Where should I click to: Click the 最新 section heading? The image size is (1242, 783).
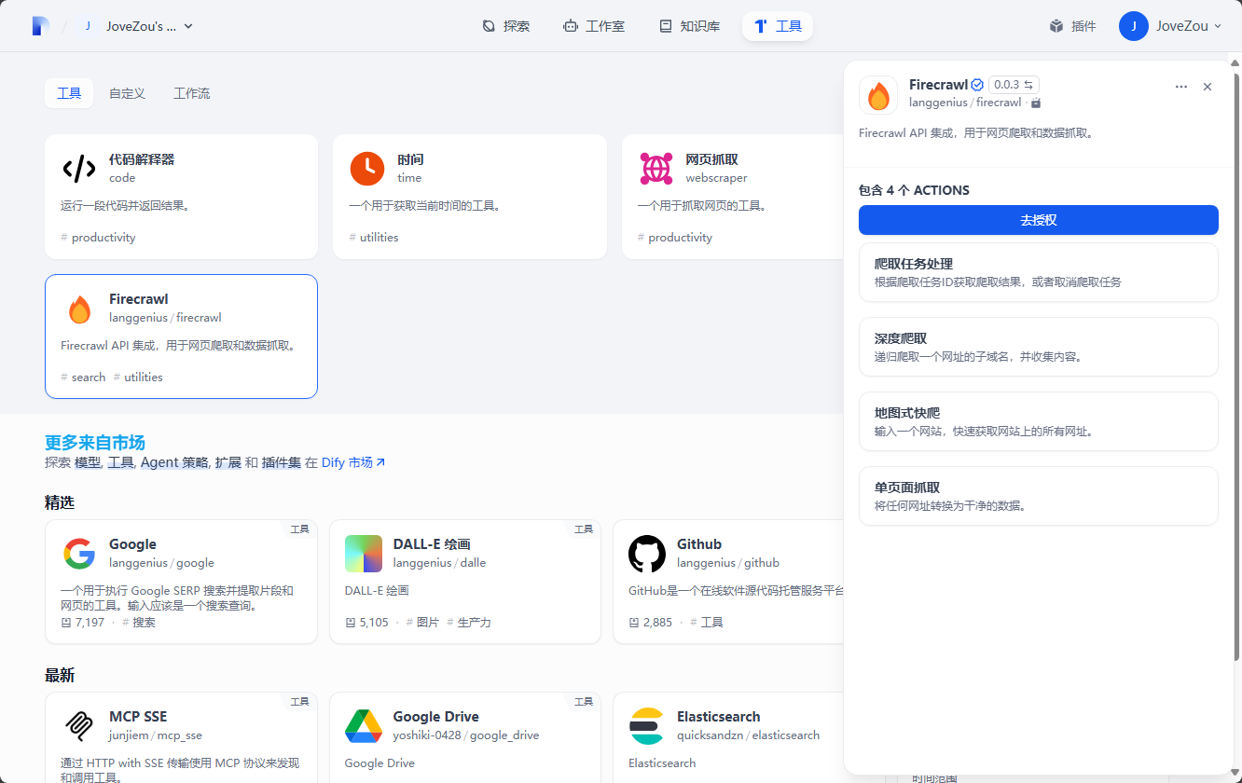click(x=60, y=675)
